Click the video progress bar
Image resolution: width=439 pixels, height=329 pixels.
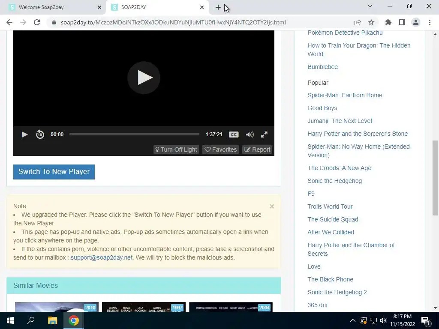pyautogui.click(x=134, y=134)
